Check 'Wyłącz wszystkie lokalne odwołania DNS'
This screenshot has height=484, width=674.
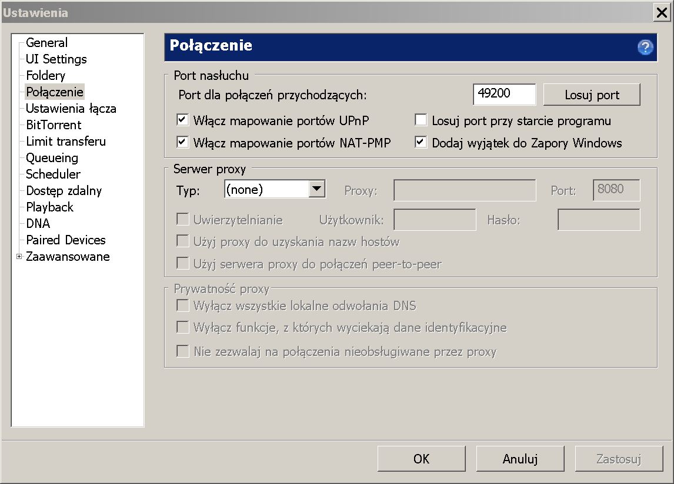pos(182,305)
